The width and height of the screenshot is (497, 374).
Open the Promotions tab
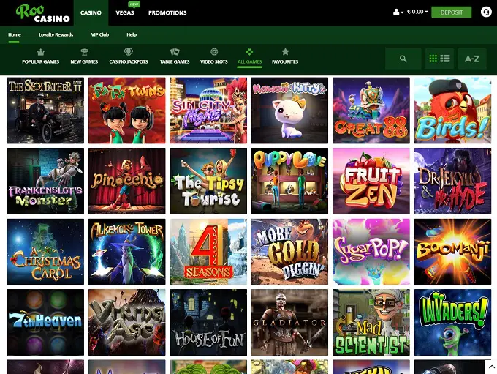point(167,12)
